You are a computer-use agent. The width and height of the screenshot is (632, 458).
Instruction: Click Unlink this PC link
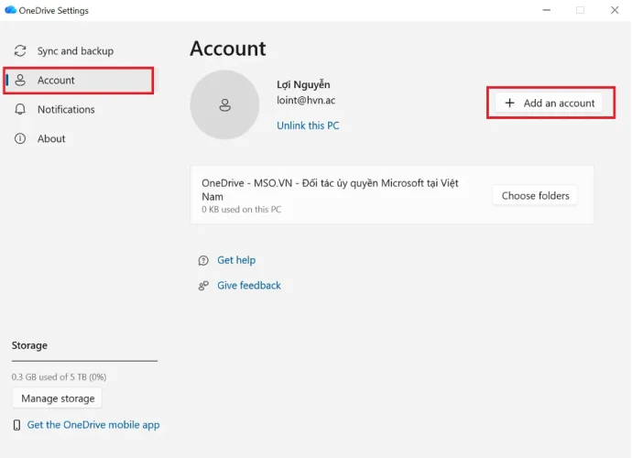[308, 125]
